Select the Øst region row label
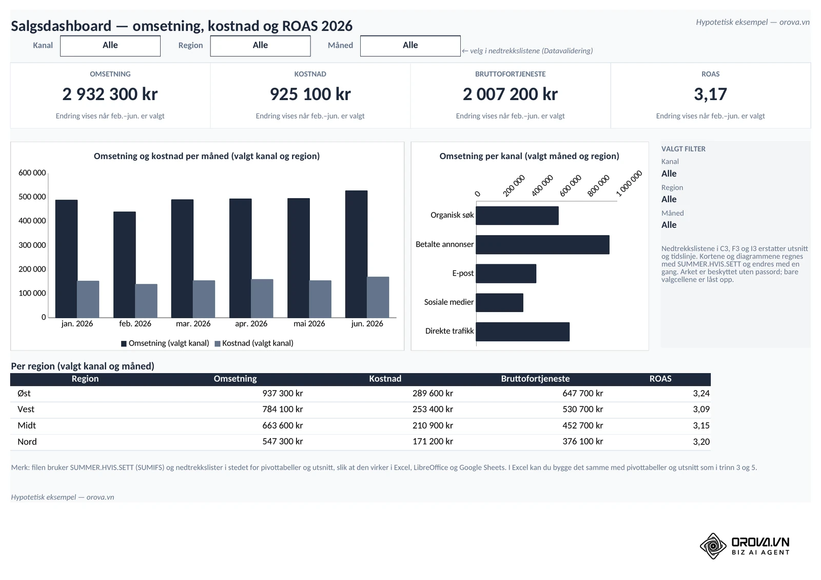This screenshot has height=580, width=821. [24, 394]
